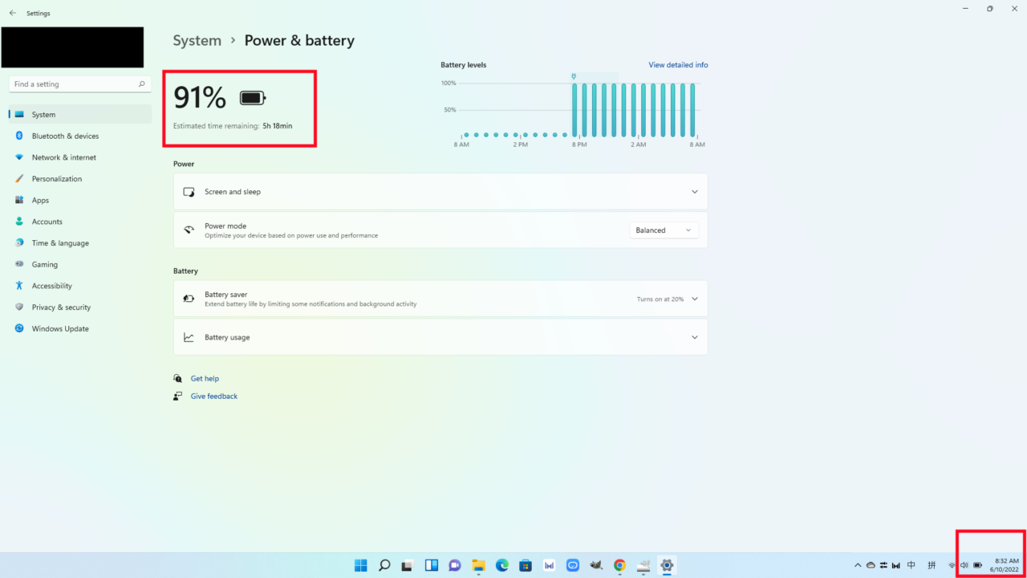Click the sliders icon in the system tray

point(883,565)
